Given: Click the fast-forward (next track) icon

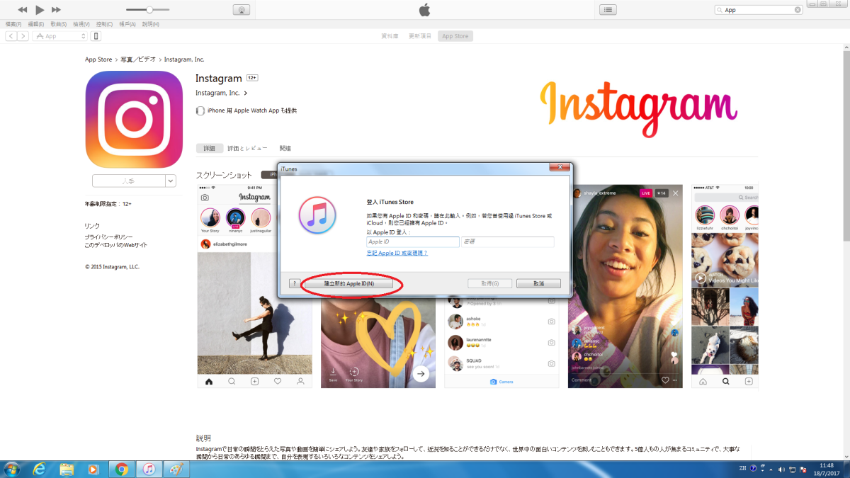Looking at the screenshot, I should pyautogui.click(x=57, y=10).
